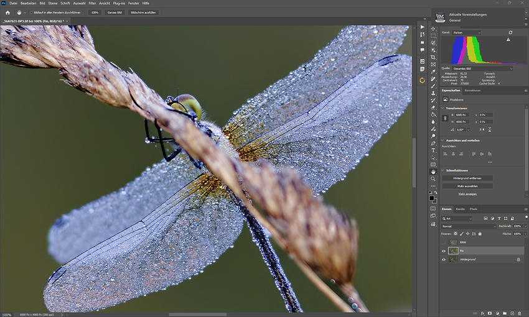Click the foreground color swatch
Viewport: 529px width, 317px height.
click(x=431, y=198)
